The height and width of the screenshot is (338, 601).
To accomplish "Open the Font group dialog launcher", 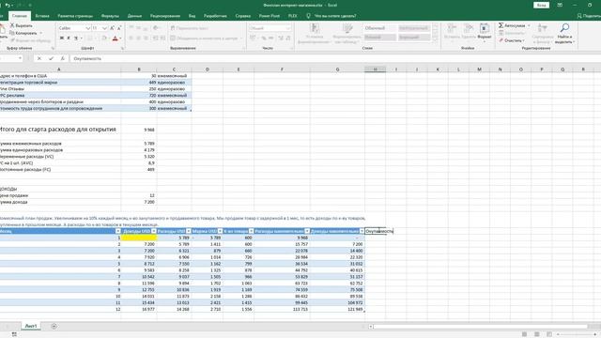I will (123, 48).
